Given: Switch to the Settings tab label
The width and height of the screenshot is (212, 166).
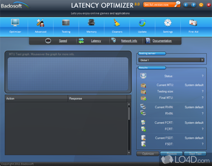Looking at the screenshot, I should tap(168, 32).
